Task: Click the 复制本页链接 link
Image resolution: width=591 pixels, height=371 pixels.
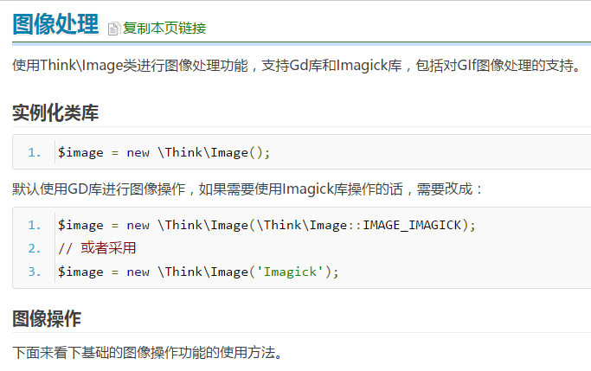Action: coord(164,29)
